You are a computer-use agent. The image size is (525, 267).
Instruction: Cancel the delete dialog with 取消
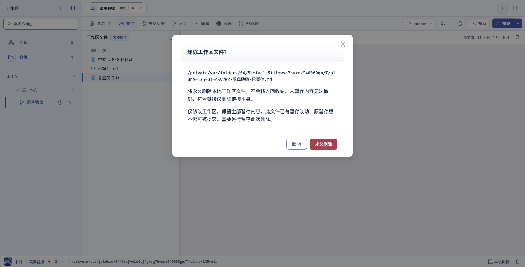297,144
